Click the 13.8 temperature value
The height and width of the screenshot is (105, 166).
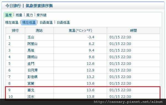(90, 96)
